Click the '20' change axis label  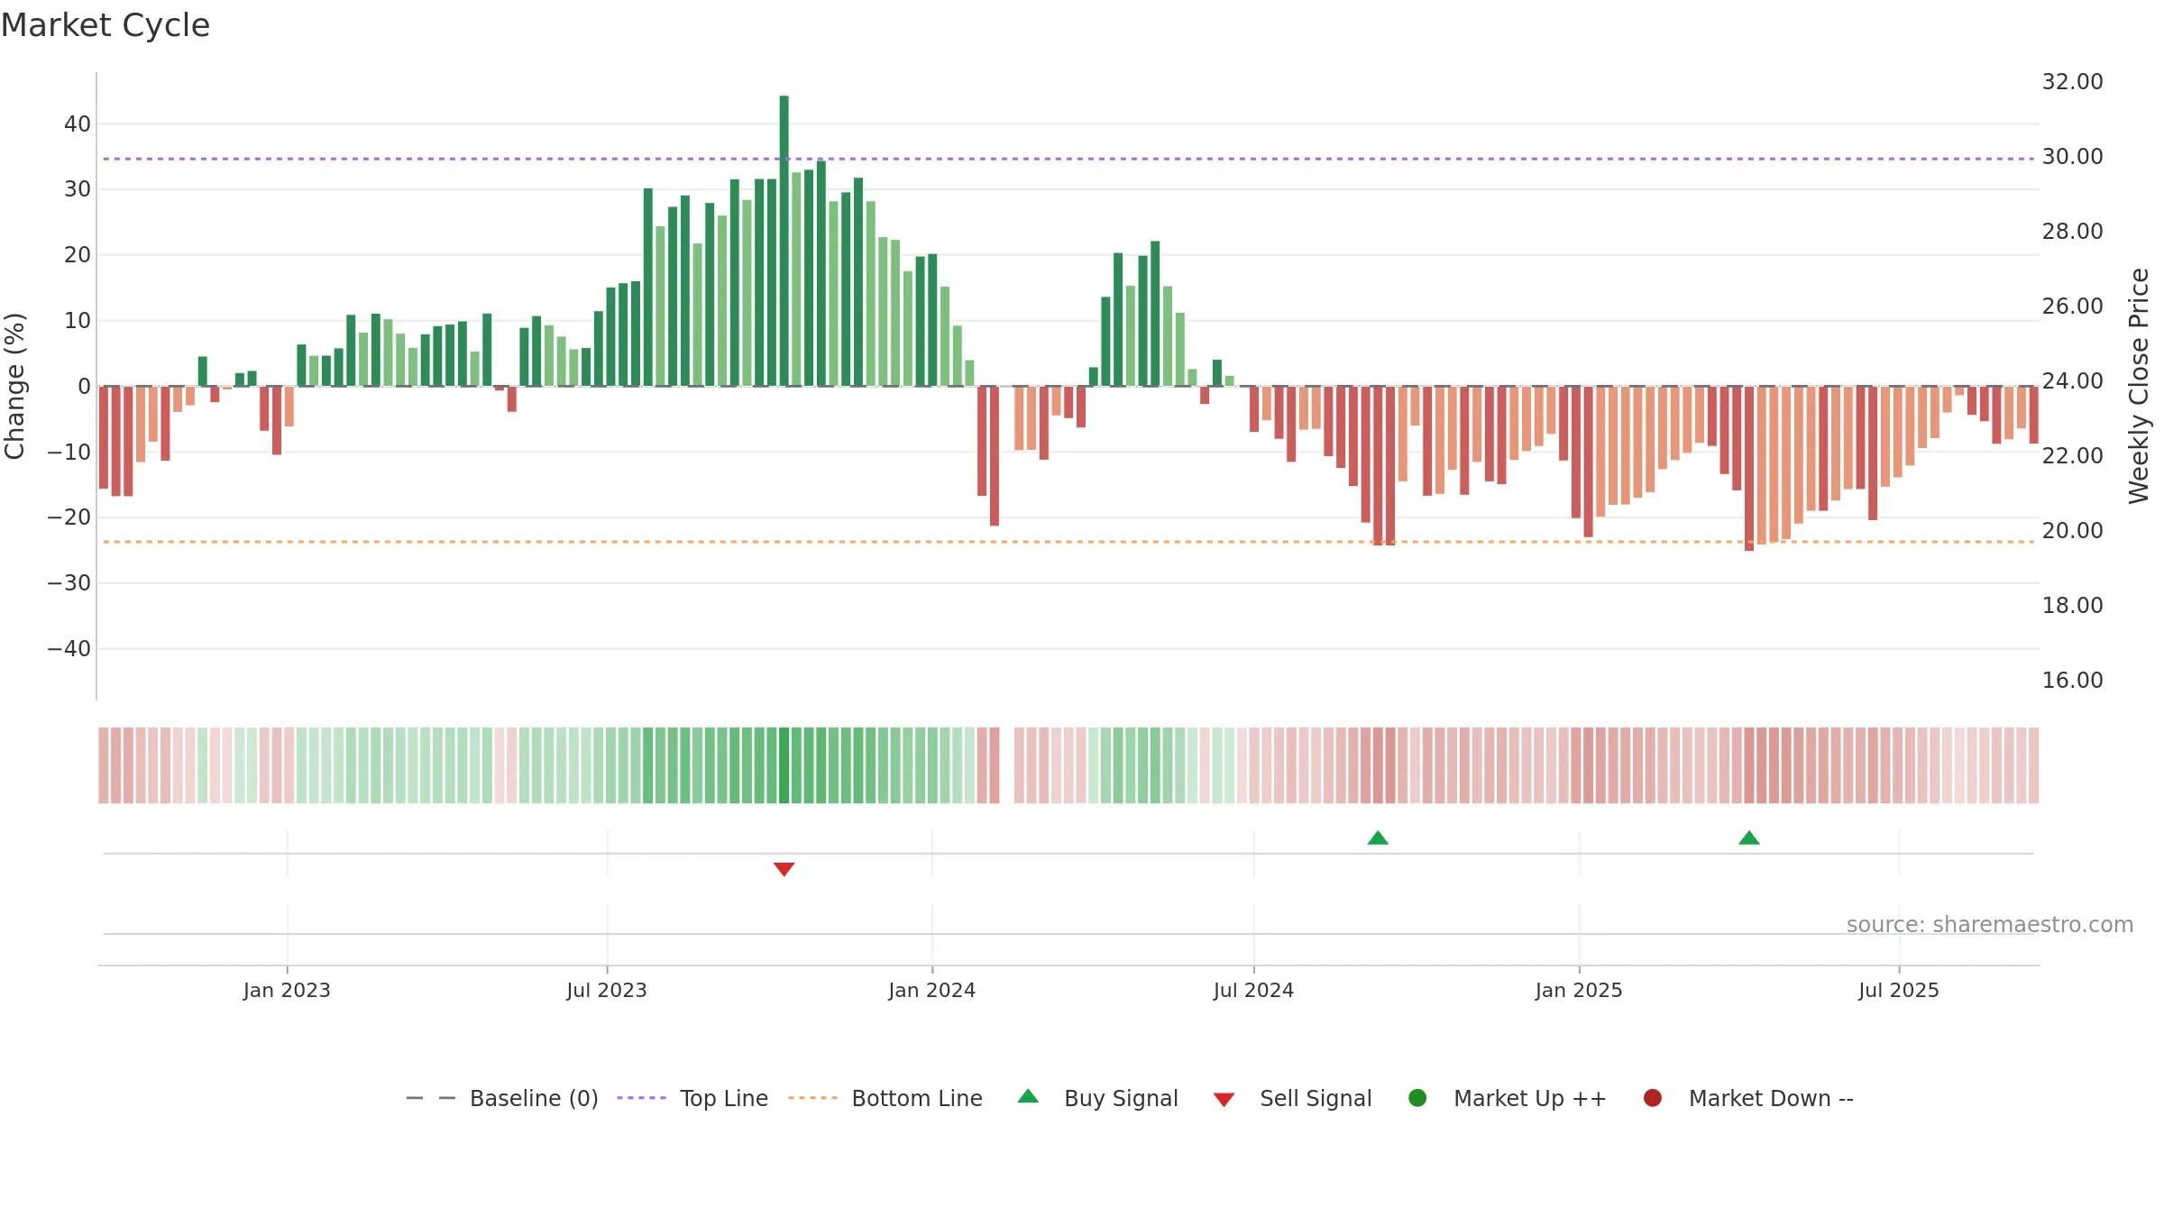point(78,255)
